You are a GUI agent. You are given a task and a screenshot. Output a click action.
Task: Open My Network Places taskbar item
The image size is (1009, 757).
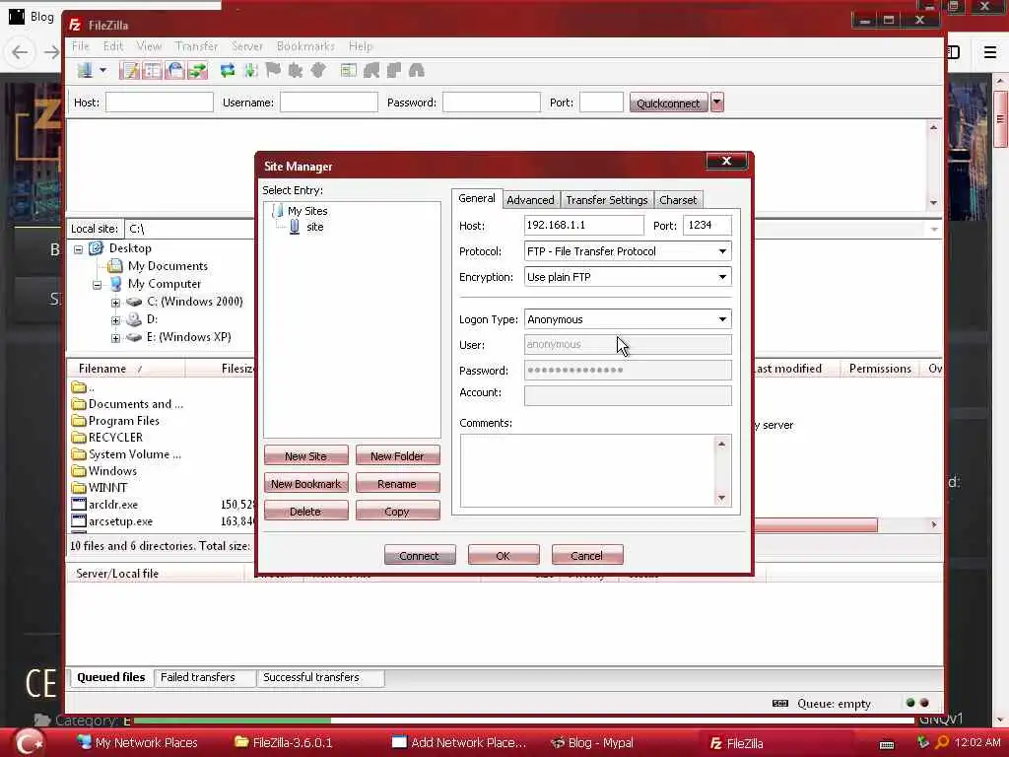pyautogui.click(x=137, y=742)
